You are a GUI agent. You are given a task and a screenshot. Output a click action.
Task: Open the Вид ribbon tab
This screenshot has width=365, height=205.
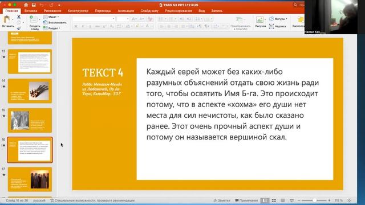(x=201, y=11)
